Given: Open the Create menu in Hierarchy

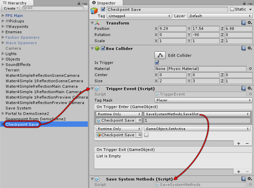Looking at the screenshot, I should [x=11, y=8].
